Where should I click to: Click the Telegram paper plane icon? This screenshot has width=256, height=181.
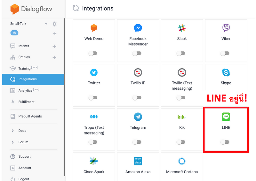(x=138, y=117)
